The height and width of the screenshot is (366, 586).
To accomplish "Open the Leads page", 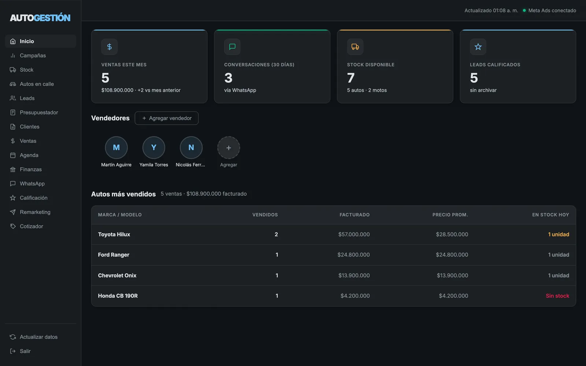I will pos(41,98).
